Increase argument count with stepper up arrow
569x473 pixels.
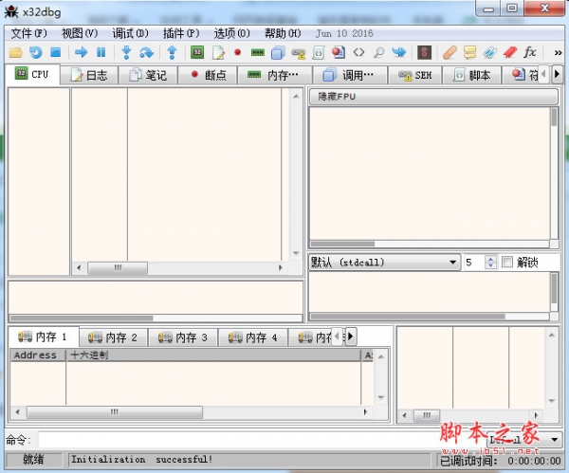490,259
